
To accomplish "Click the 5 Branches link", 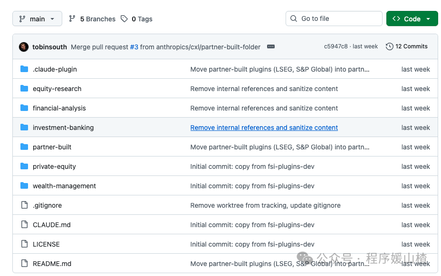I will point(92,19).
